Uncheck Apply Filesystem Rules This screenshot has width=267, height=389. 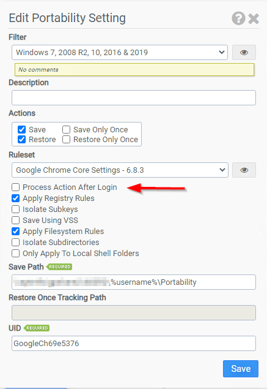tap(16, 231)
